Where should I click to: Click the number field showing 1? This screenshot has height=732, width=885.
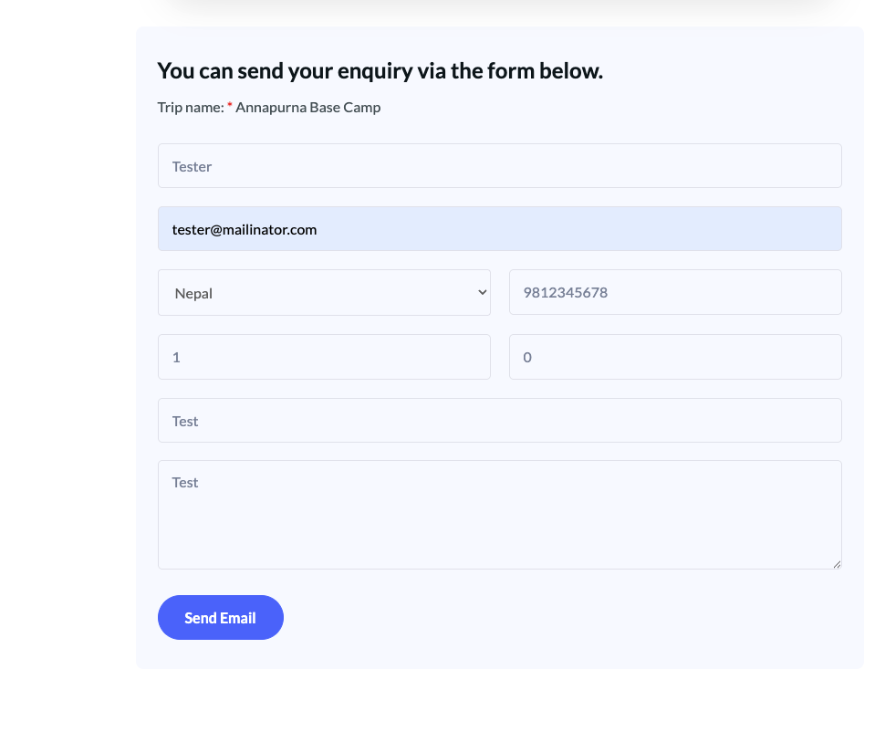pyautogui.click(x=324, y=357)
